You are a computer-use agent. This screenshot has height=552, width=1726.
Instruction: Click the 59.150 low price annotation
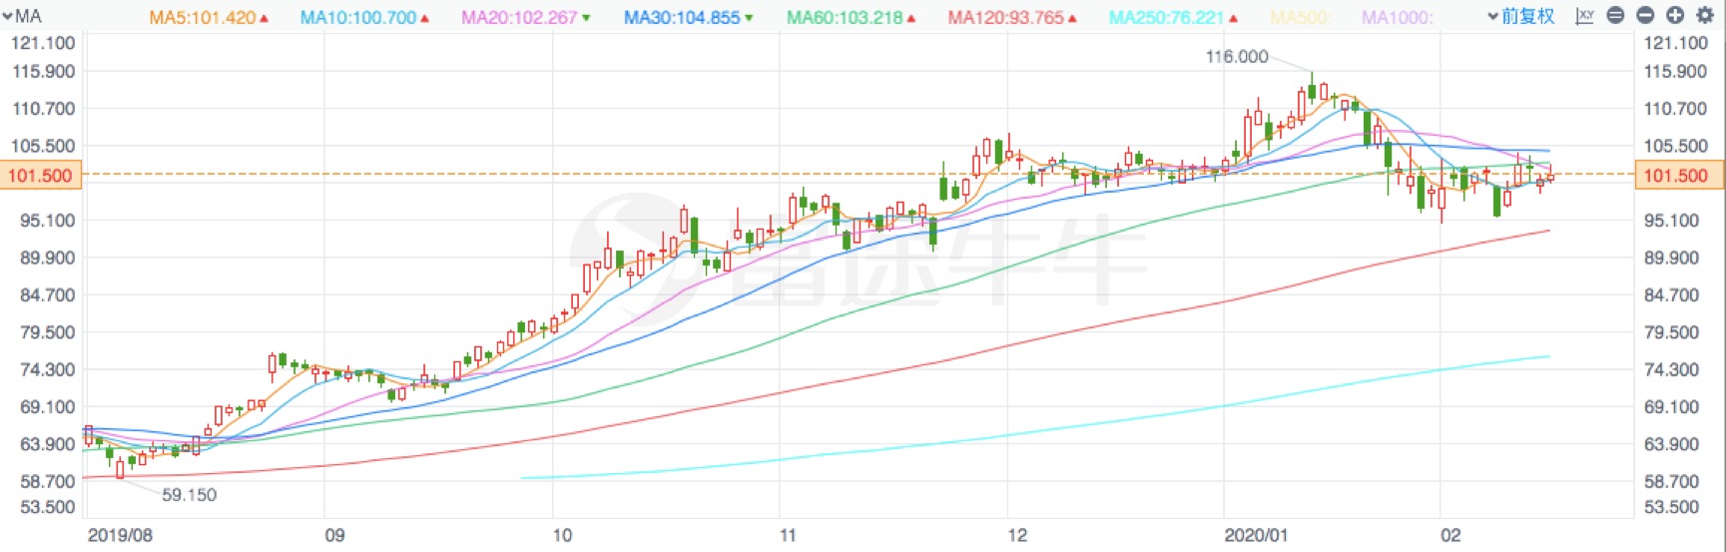pos(189,495)
